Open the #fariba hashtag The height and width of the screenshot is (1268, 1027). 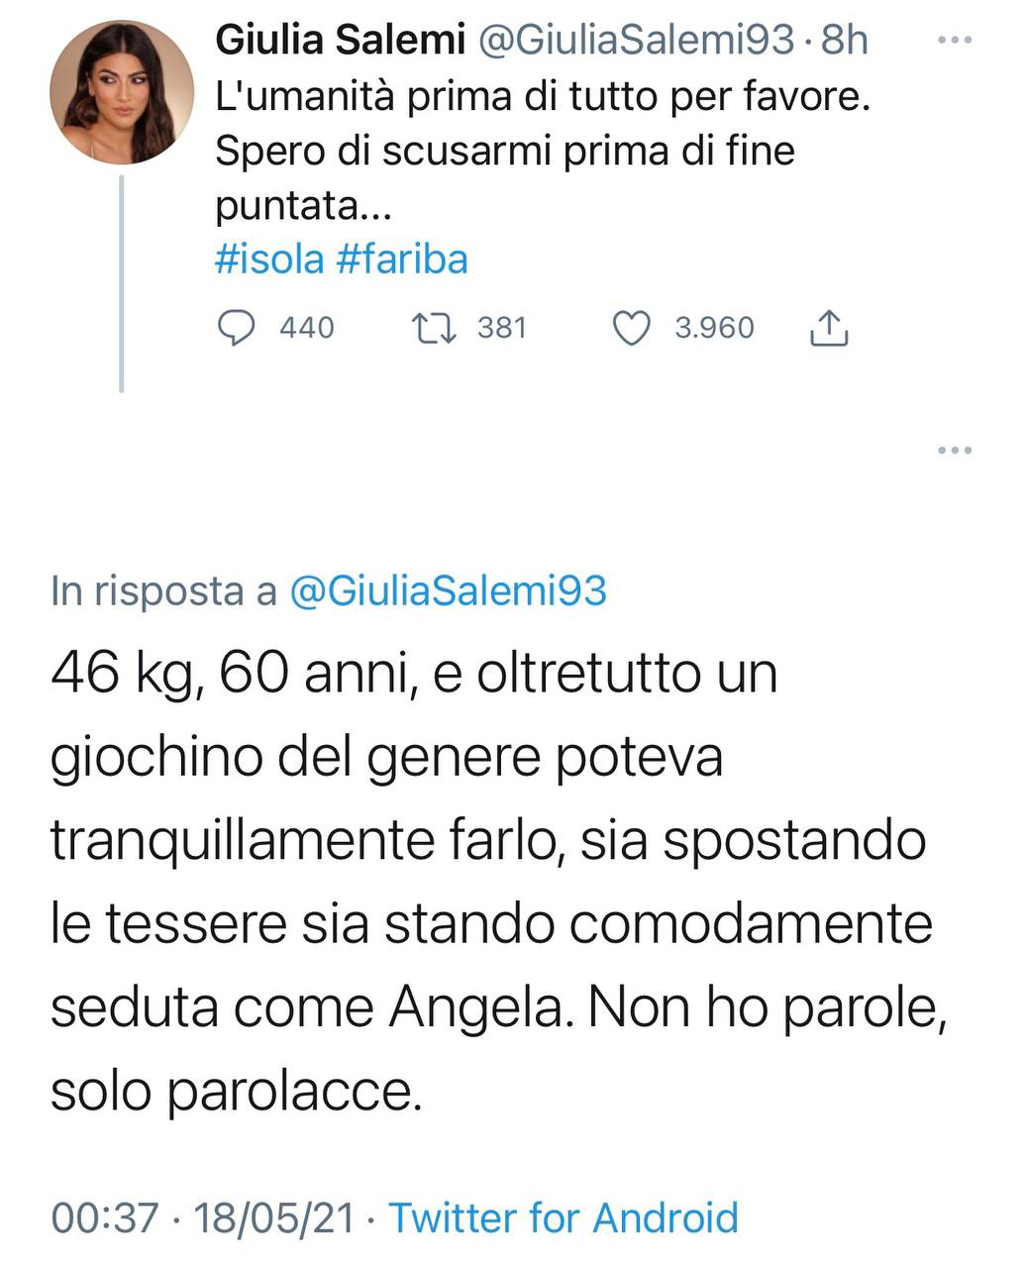pyautogui.click(x=401, y=260)
